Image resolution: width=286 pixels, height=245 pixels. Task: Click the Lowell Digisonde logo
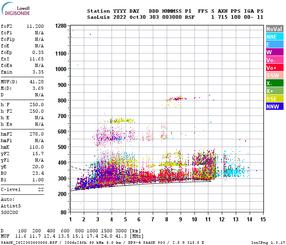pyautogui.click(x=16, y=9)
